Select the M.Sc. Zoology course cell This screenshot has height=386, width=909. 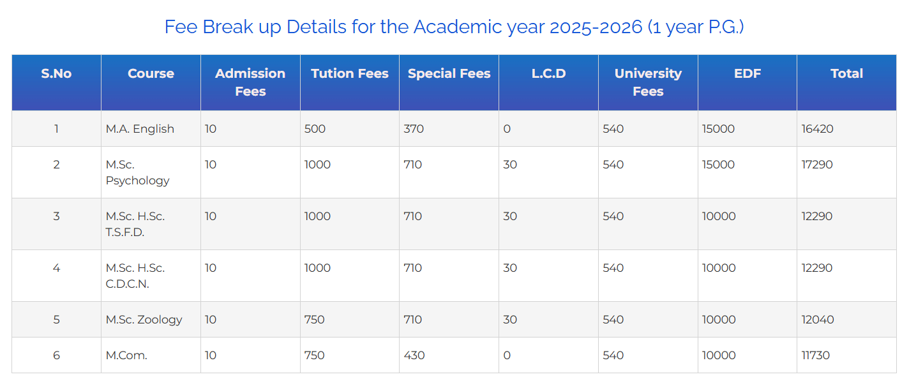[x=144, y=320]
